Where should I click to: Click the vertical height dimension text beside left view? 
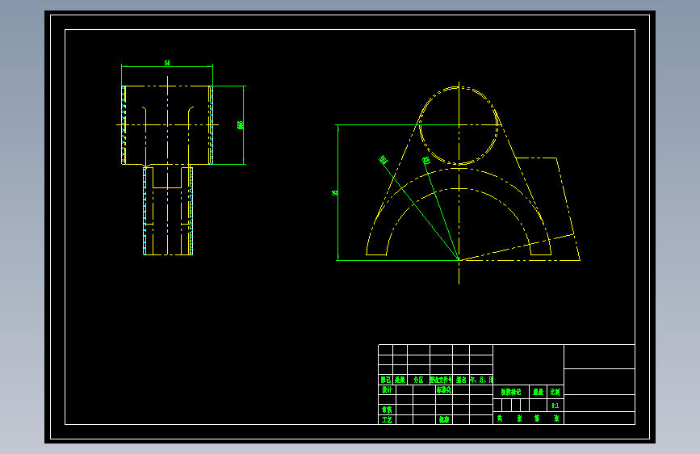240,125
